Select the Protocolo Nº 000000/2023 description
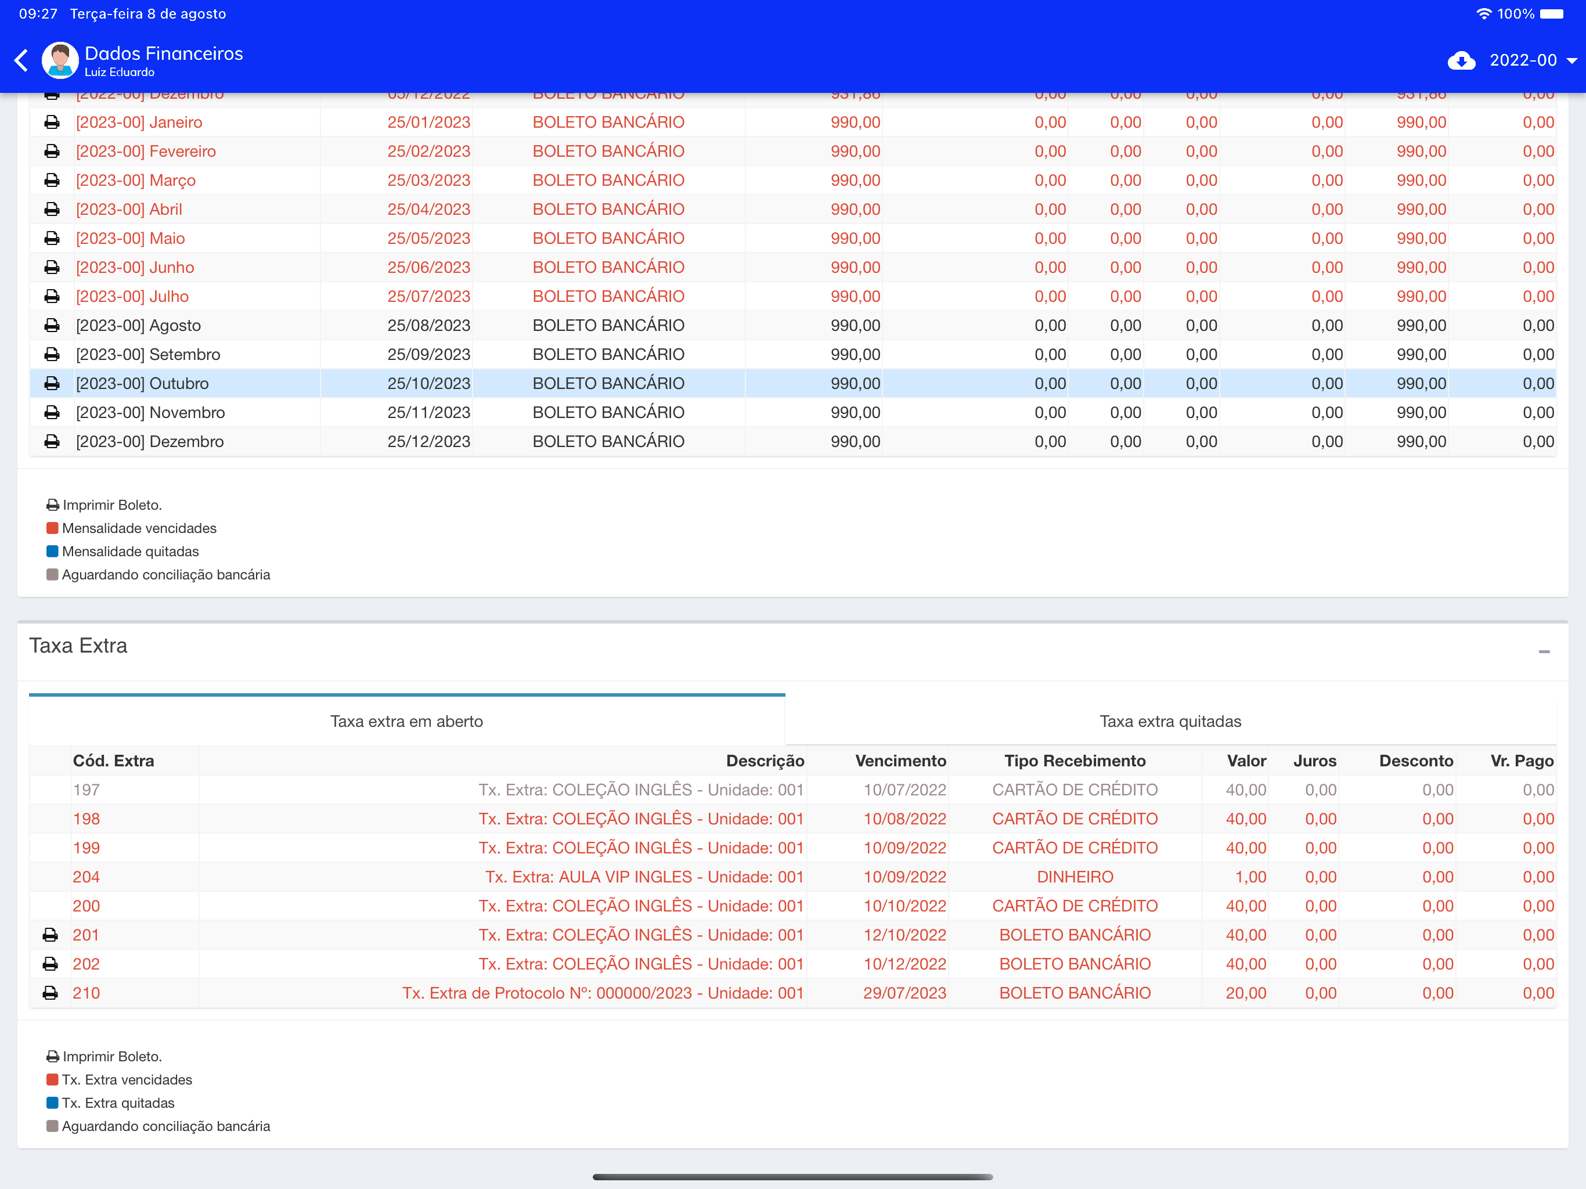 (x=602, y=993)
